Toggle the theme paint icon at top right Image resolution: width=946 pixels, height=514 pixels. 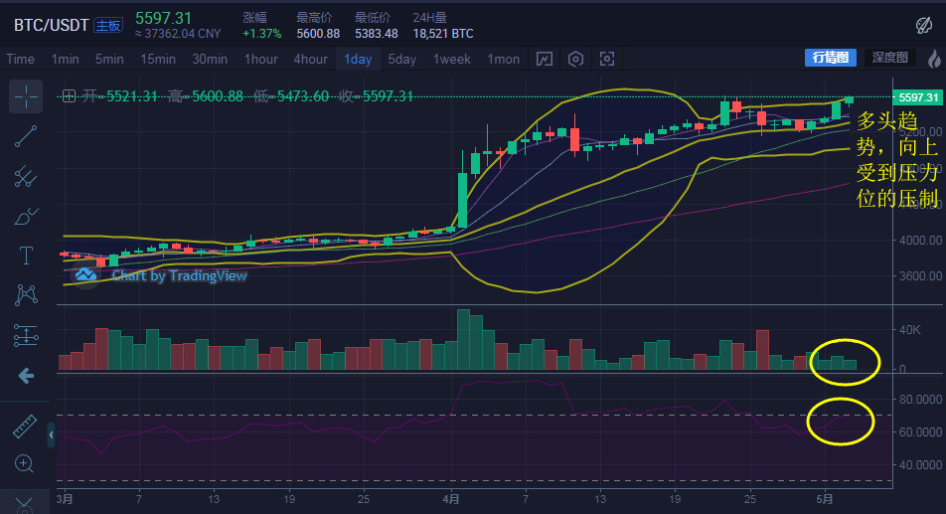(x=923, y=25)
